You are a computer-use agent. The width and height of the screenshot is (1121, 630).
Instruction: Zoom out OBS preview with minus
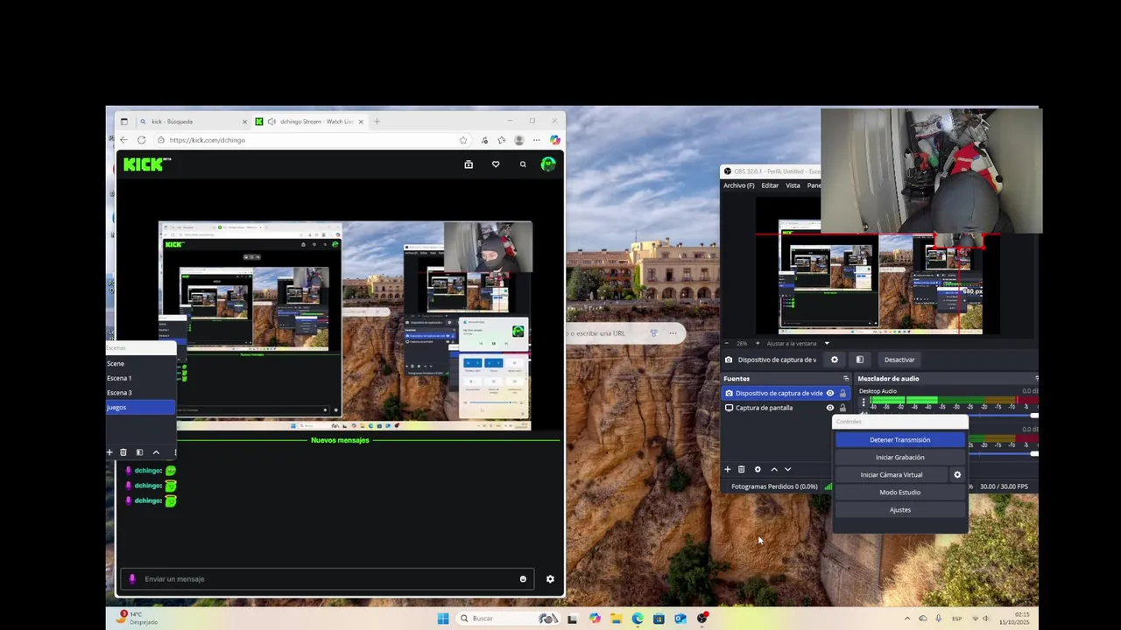[727, 343]
